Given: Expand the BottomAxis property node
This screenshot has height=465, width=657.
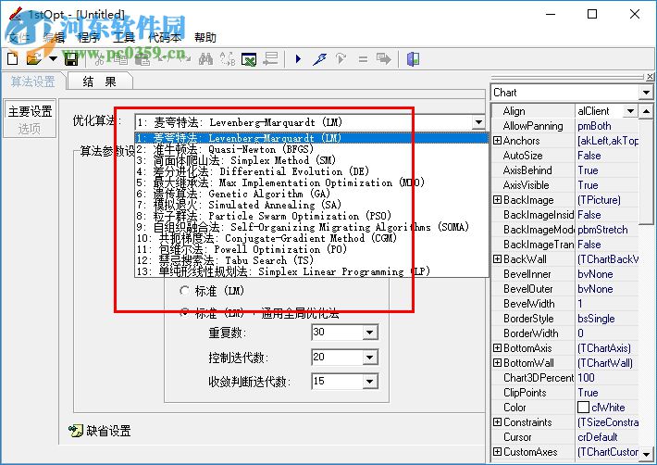Looking at the screenshot, I should 497,348.
